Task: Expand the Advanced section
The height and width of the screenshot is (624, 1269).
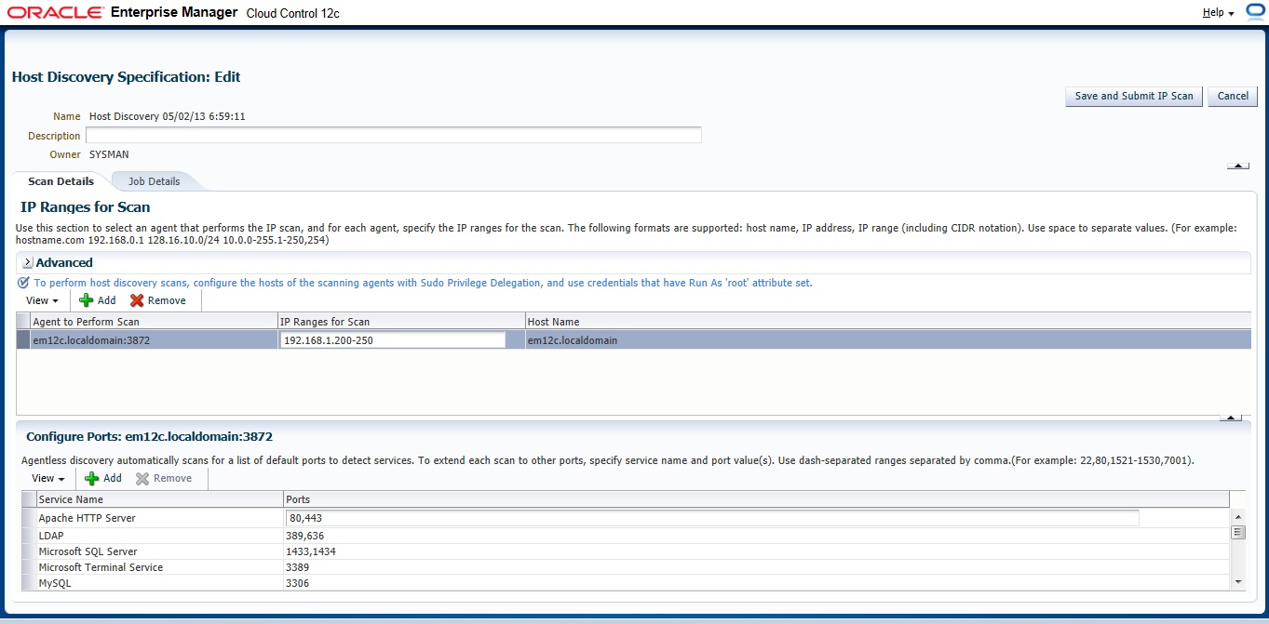Action: [x=27, y=263]
